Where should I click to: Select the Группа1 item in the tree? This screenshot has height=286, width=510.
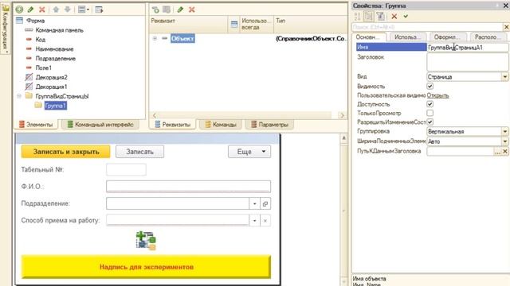(x=55, y=106)
